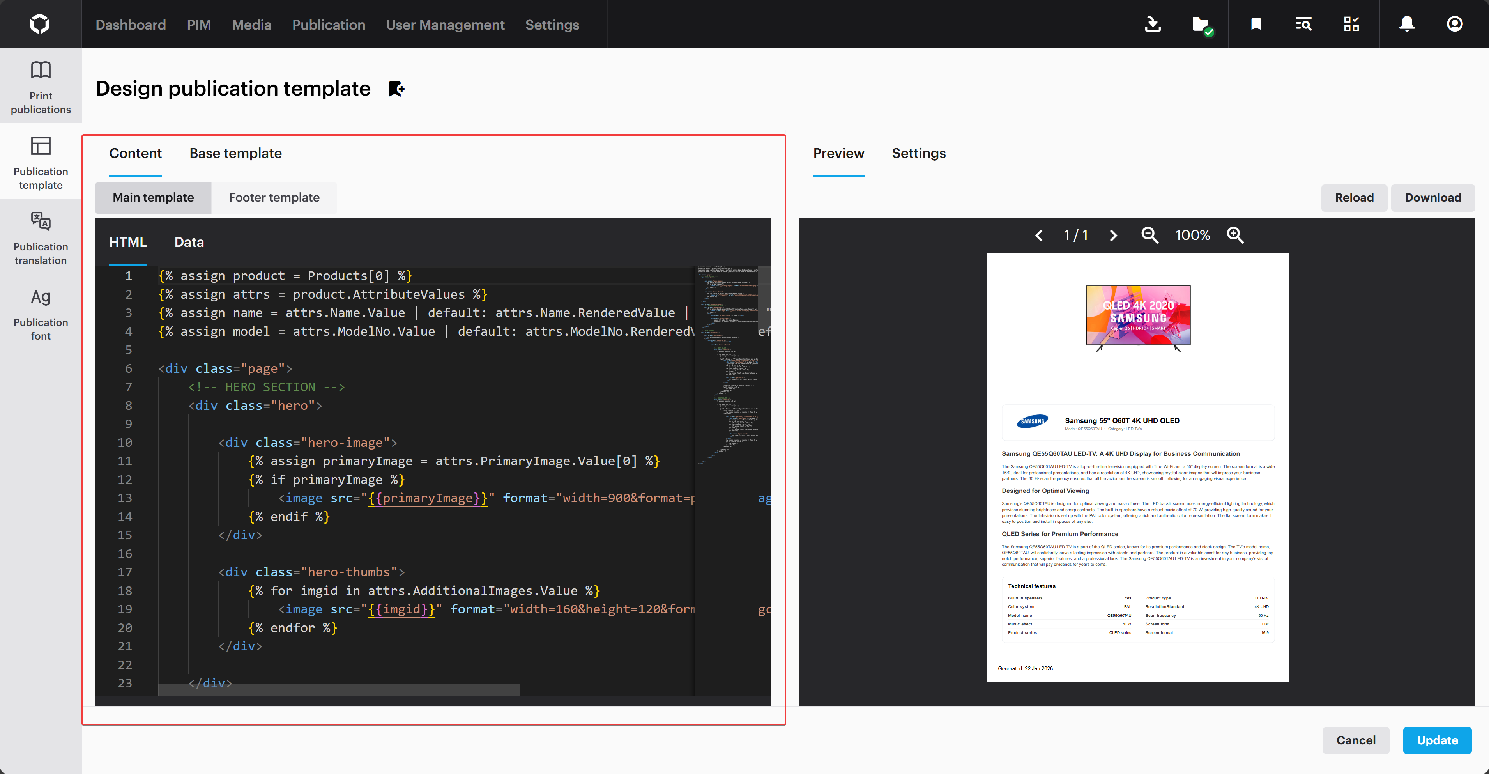Image resolution: width=1489 pixels, height=774 pixels.
Task: Open the folder icon with green checkmark
Action: click(1203, 24)
